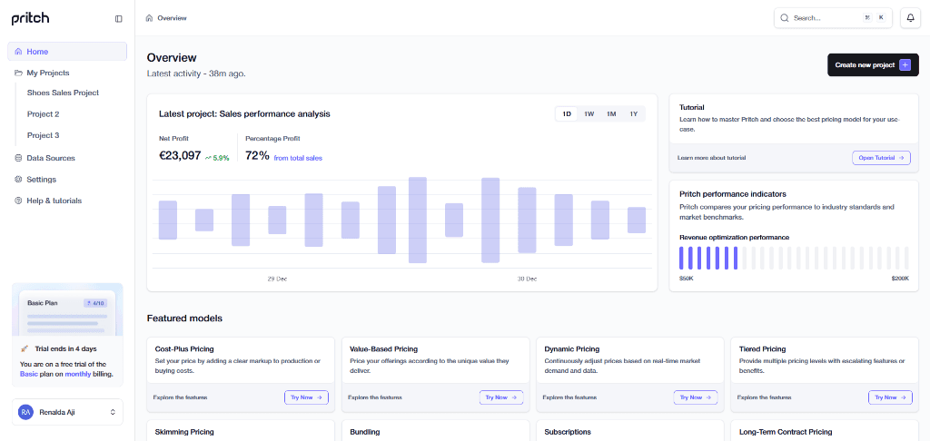Click 'Explore the features' under Dynamic Pricing
The height and width of the screenshot is (441, 930).
point(569,397)
